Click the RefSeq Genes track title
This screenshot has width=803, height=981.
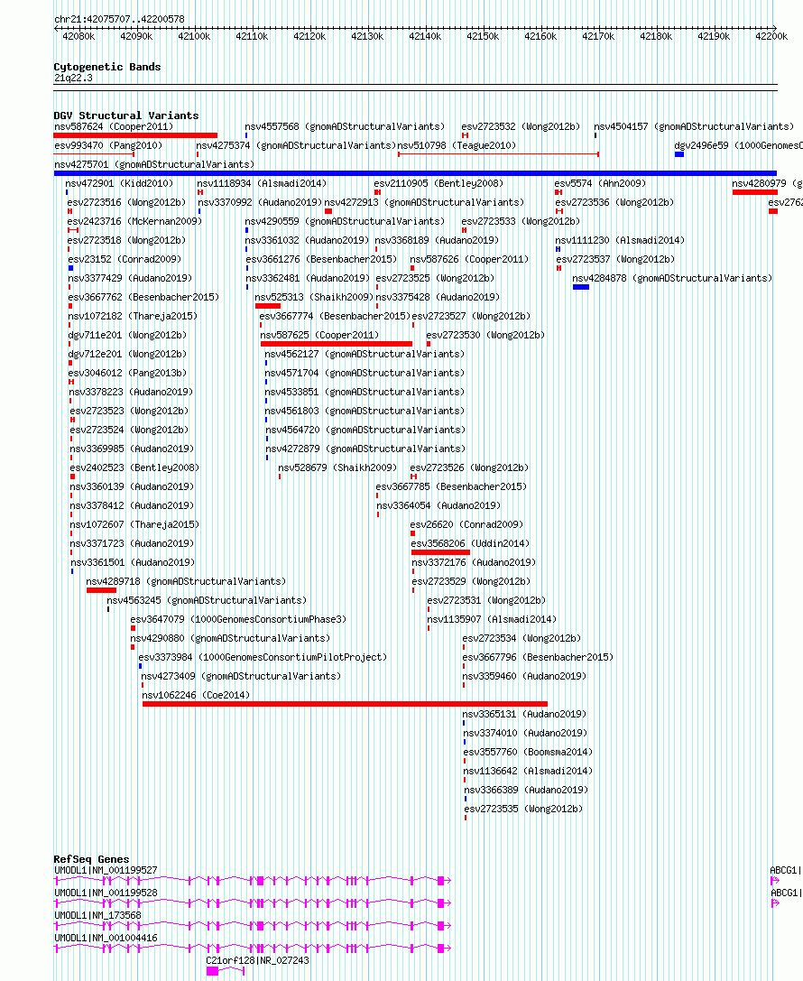tap(91, 859)
